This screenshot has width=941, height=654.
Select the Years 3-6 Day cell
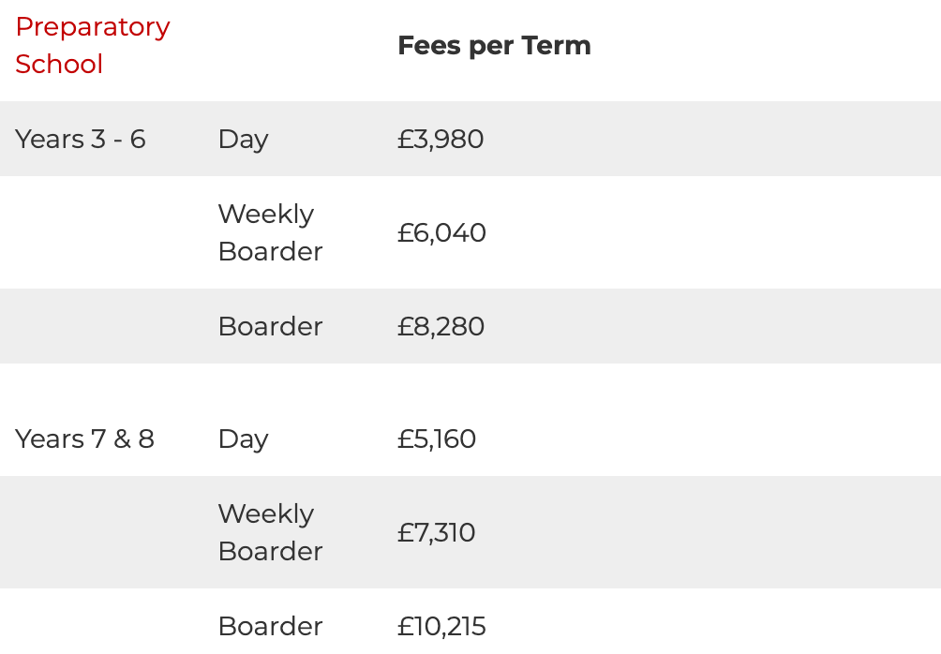pos(243,140)
